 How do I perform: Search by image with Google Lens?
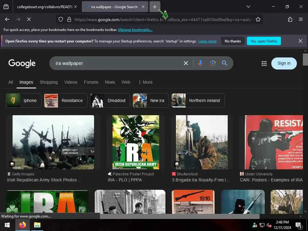(x=213, y=63)
